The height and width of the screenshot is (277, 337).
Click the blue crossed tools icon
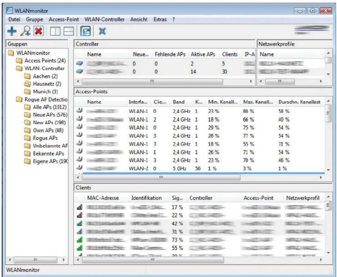[102, 31]
